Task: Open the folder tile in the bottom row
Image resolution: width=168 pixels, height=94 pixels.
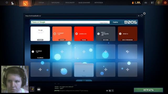Action: pos(84,70)
